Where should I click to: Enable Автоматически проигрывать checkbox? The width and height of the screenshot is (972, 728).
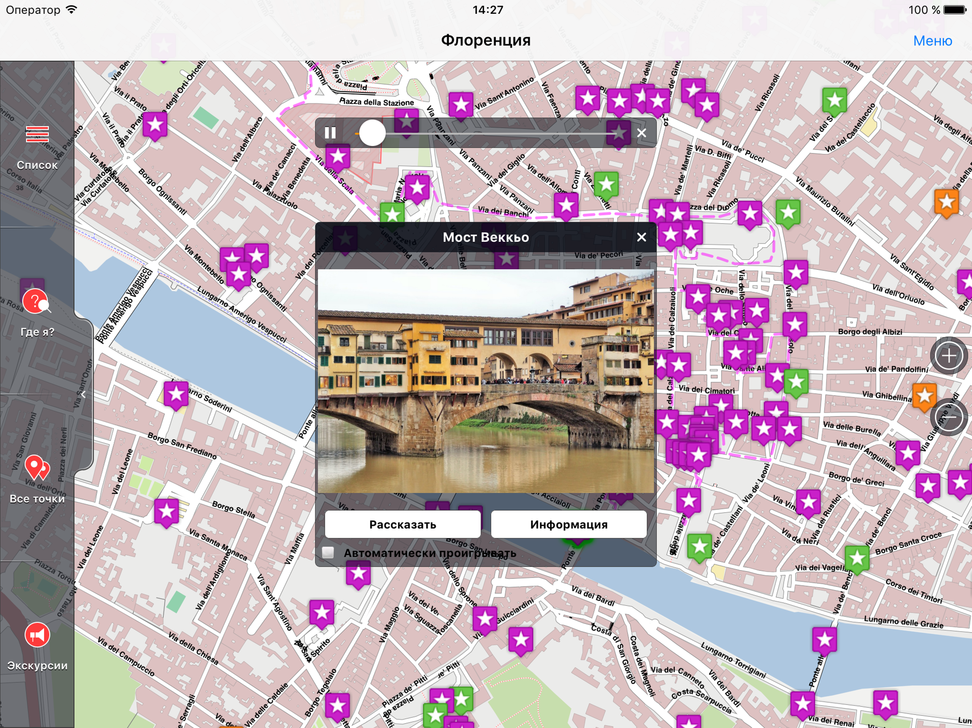(x=328, y=552)
